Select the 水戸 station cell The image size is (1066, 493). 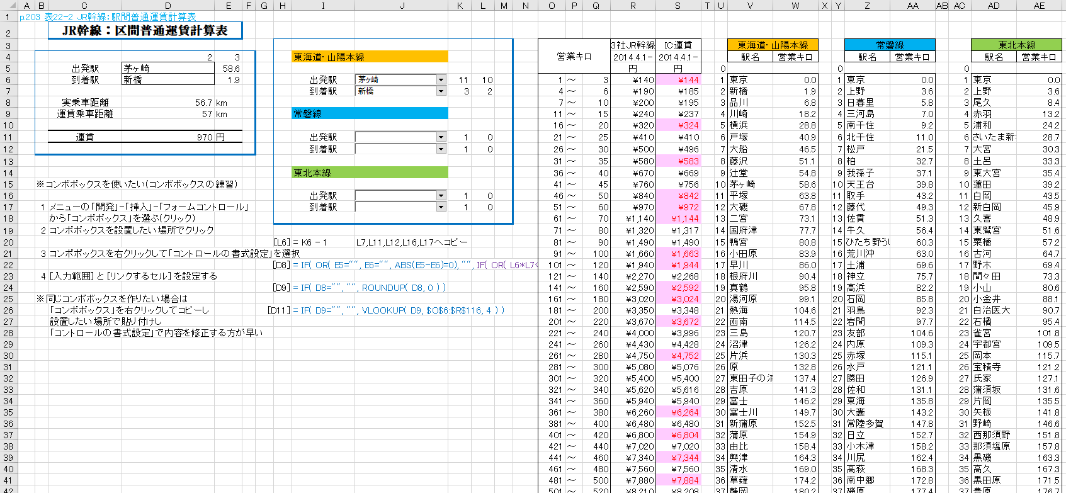point(867,367)
